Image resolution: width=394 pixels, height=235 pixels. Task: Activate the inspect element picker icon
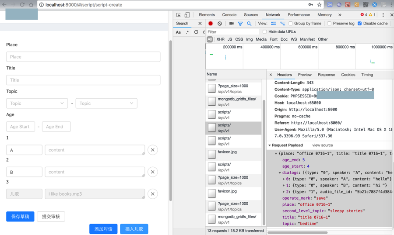(x=179, y=15)
